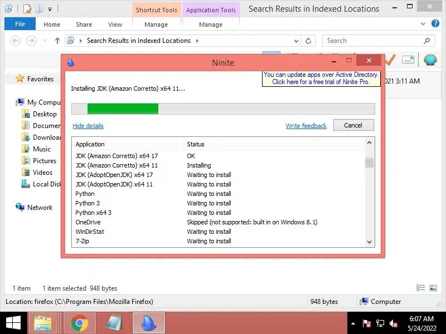Open the Windows Start button
This screenshot has height=334, width=446.
coord(13,323)
